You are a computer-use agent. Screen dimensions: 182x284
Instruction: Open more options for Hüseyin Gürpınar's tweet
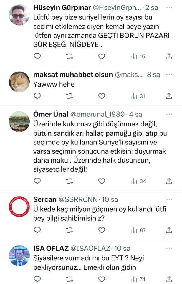(x=169, y=7)
